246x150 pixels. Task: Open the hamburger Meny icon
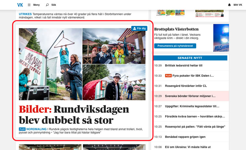[x=29, y=5]
